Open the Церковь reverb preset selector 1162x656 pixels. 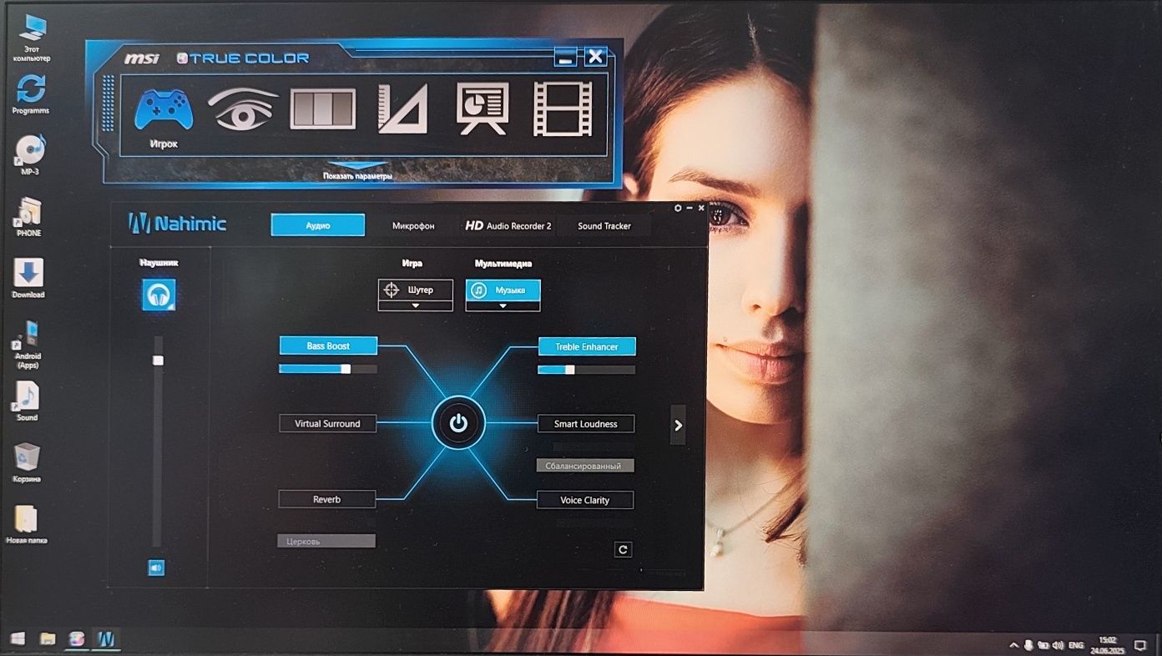(326, 541)
